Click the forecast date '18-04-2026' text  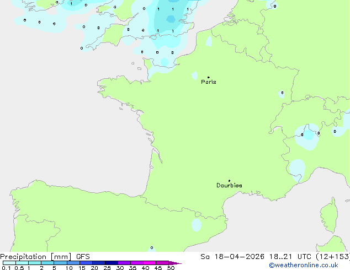coord(239,257)
